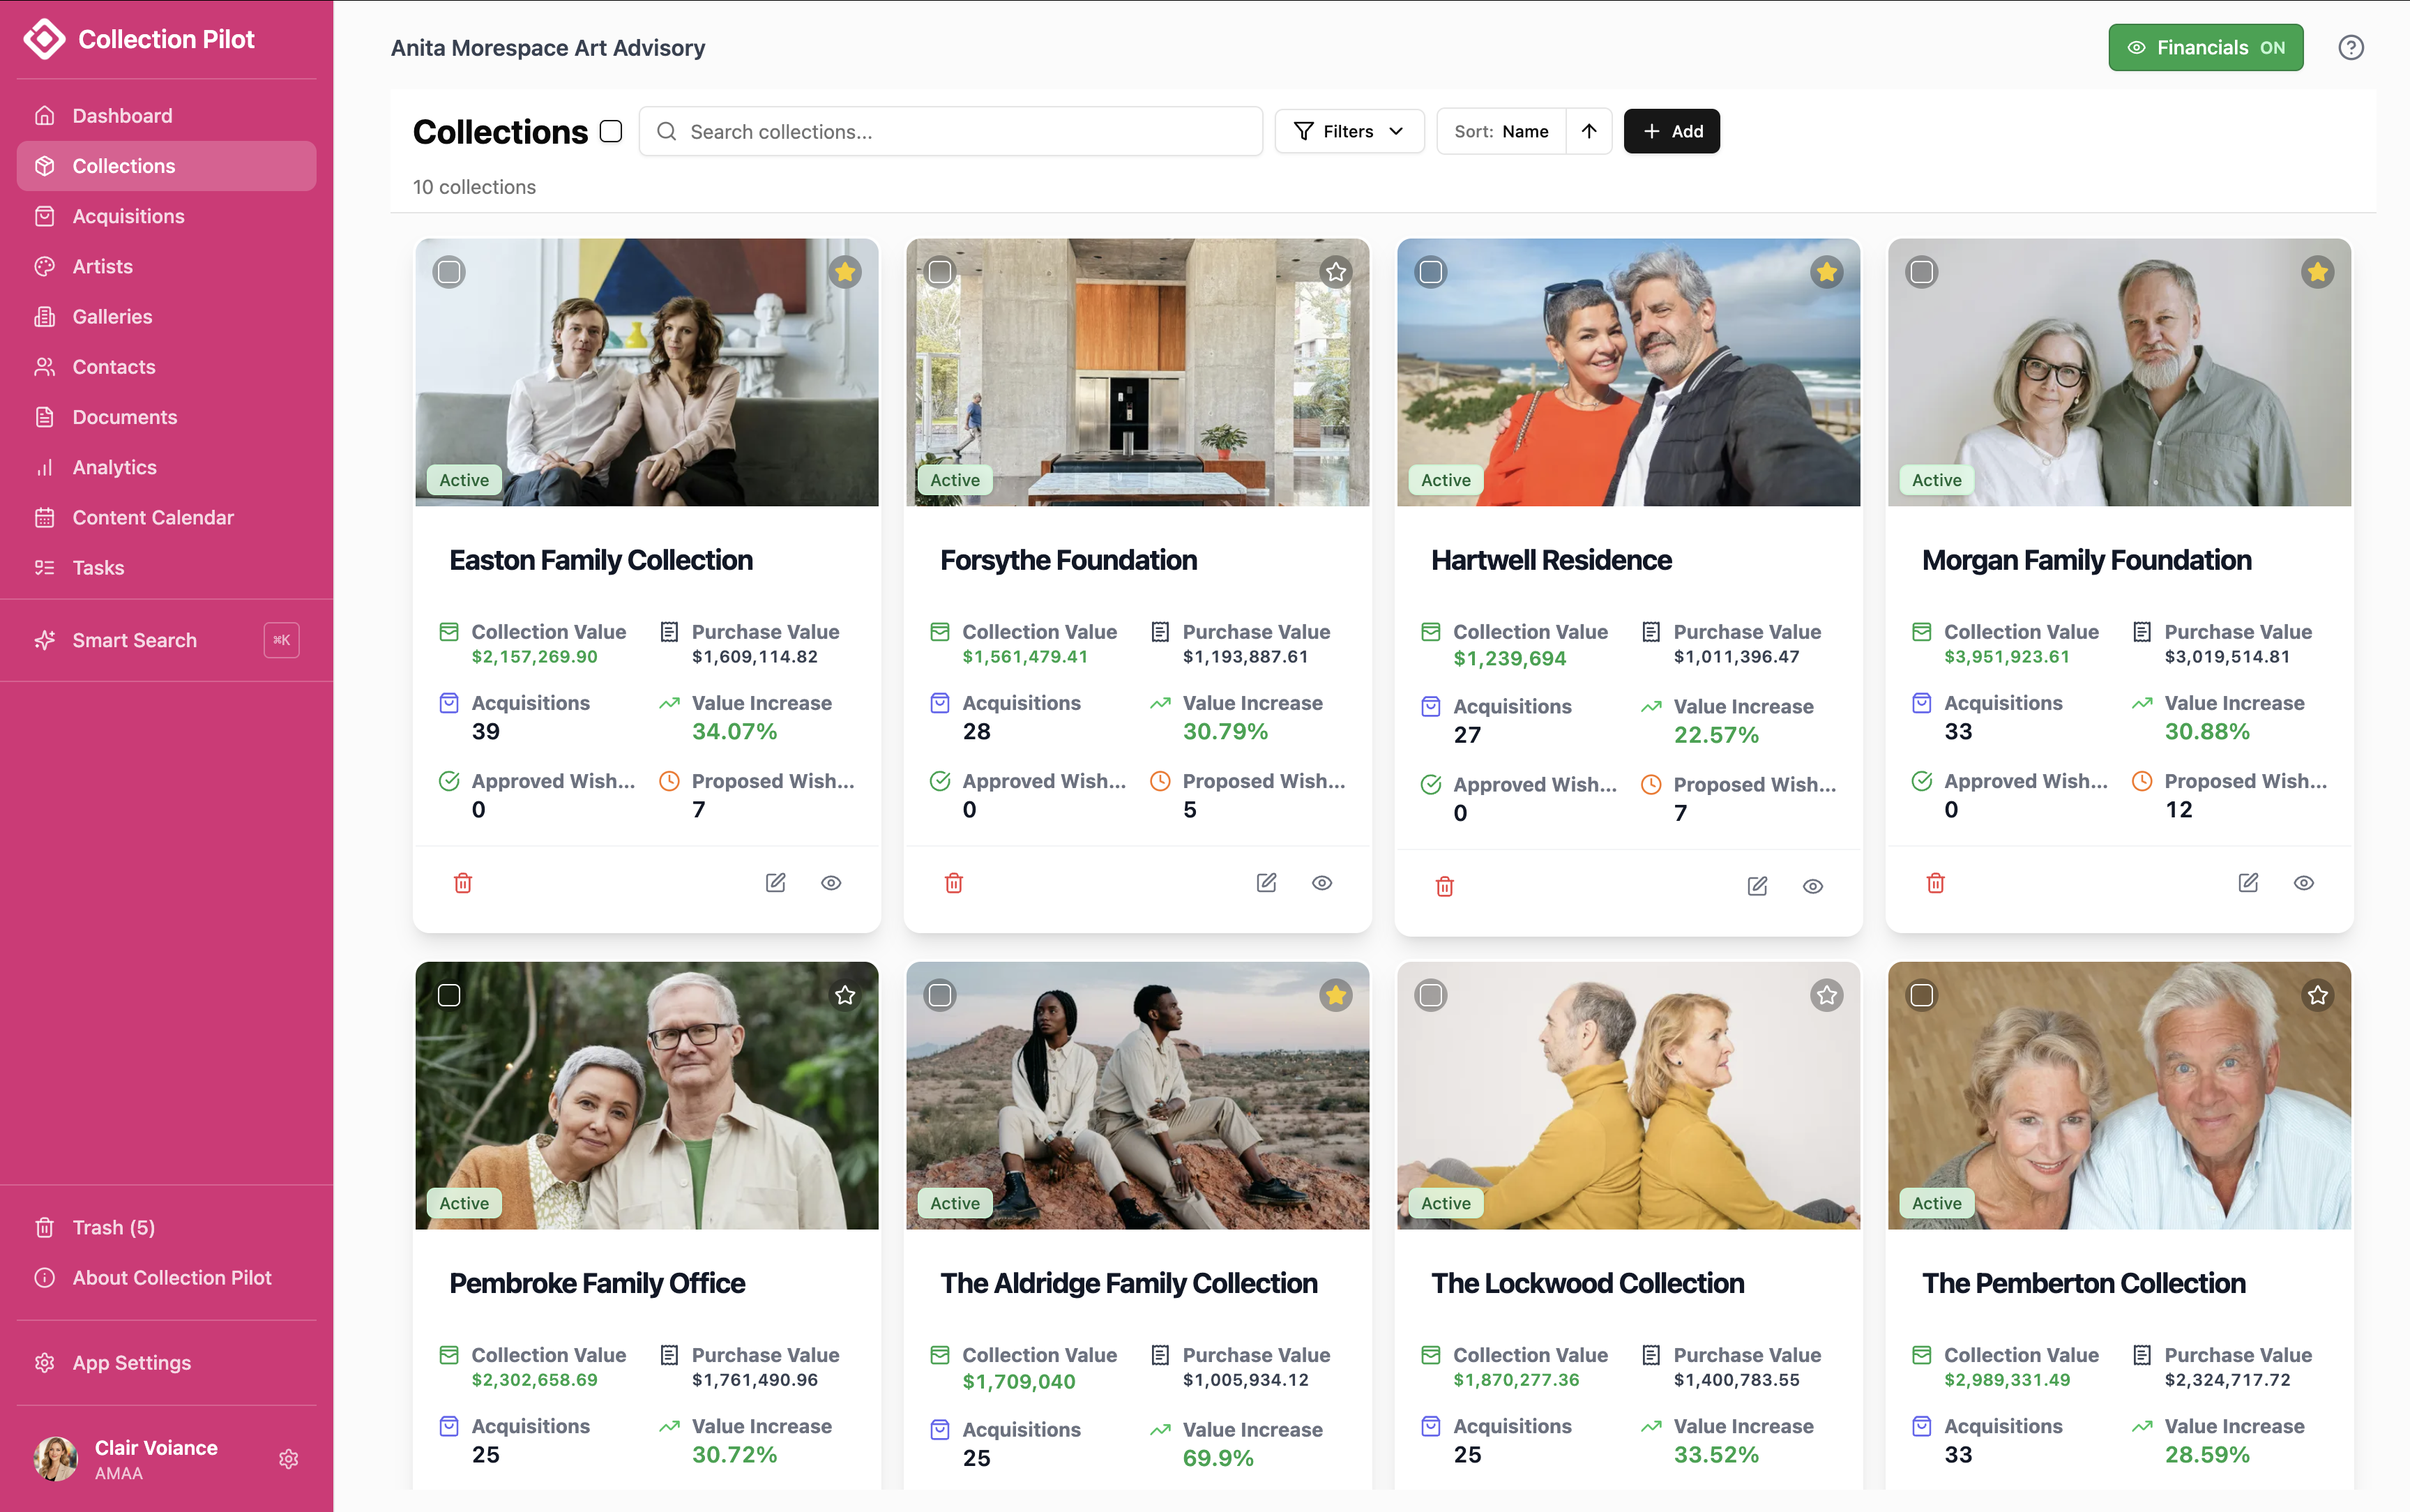Open the Analytics page
The height and width of the screenshot is (1512, 2410).
click(166, 467)
